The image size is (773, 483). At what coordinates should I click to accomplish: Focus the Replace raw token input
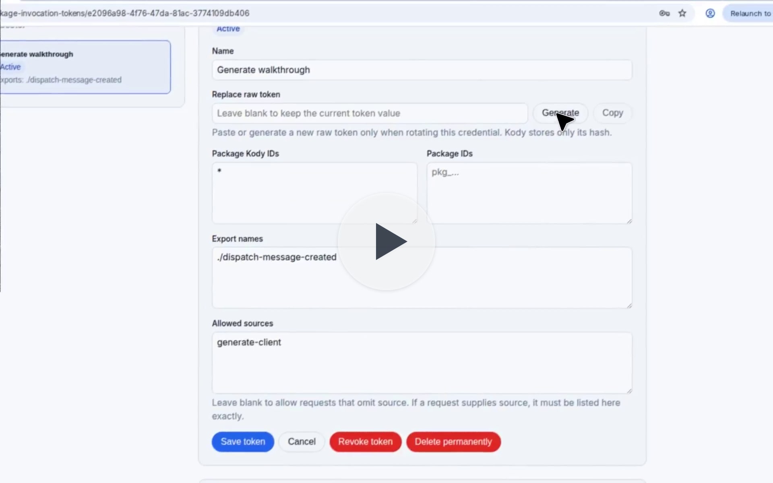tap(370, 113)
